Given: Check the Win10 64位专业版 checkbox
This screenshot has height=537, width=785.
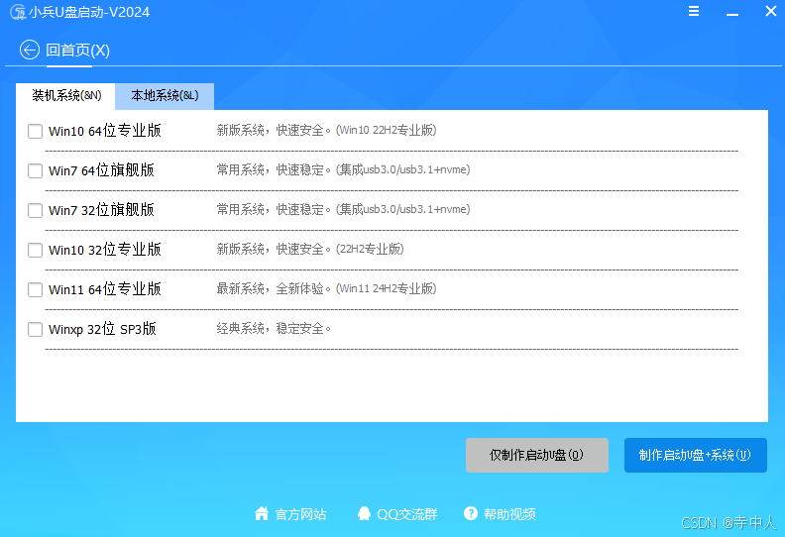Looking at the screenshot, I should (x=35, y=131).
